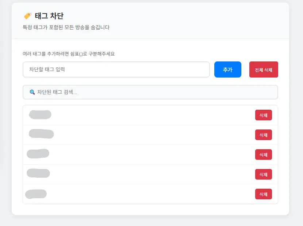Viewport: 303px width, 226px height.
Task: Select the fourth blurred tag name
Action: [38, 173]
